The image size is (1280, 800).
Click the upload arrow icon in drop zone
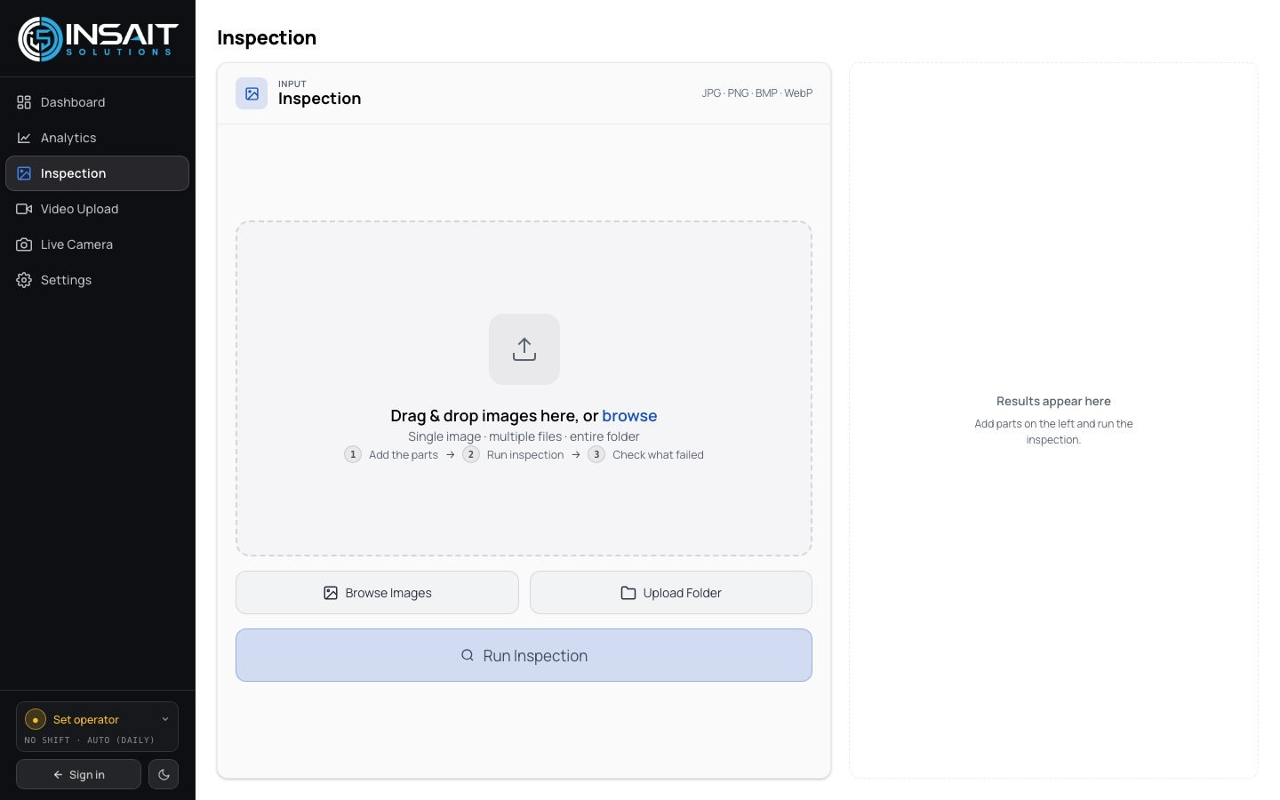click(x=524, y=349)
